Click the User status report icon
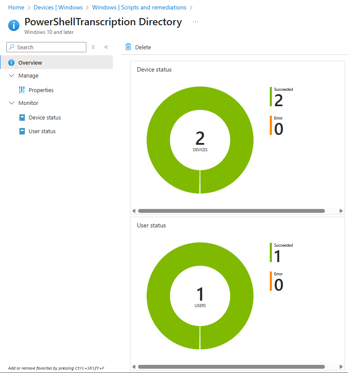Image resolution: width=348 pixels, height=373 pixels. coord(22,131)
